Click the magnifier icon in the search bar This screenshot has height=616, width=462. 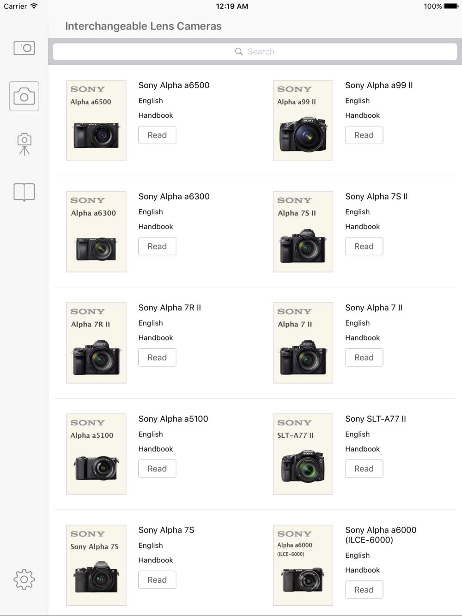coord(239,52)
